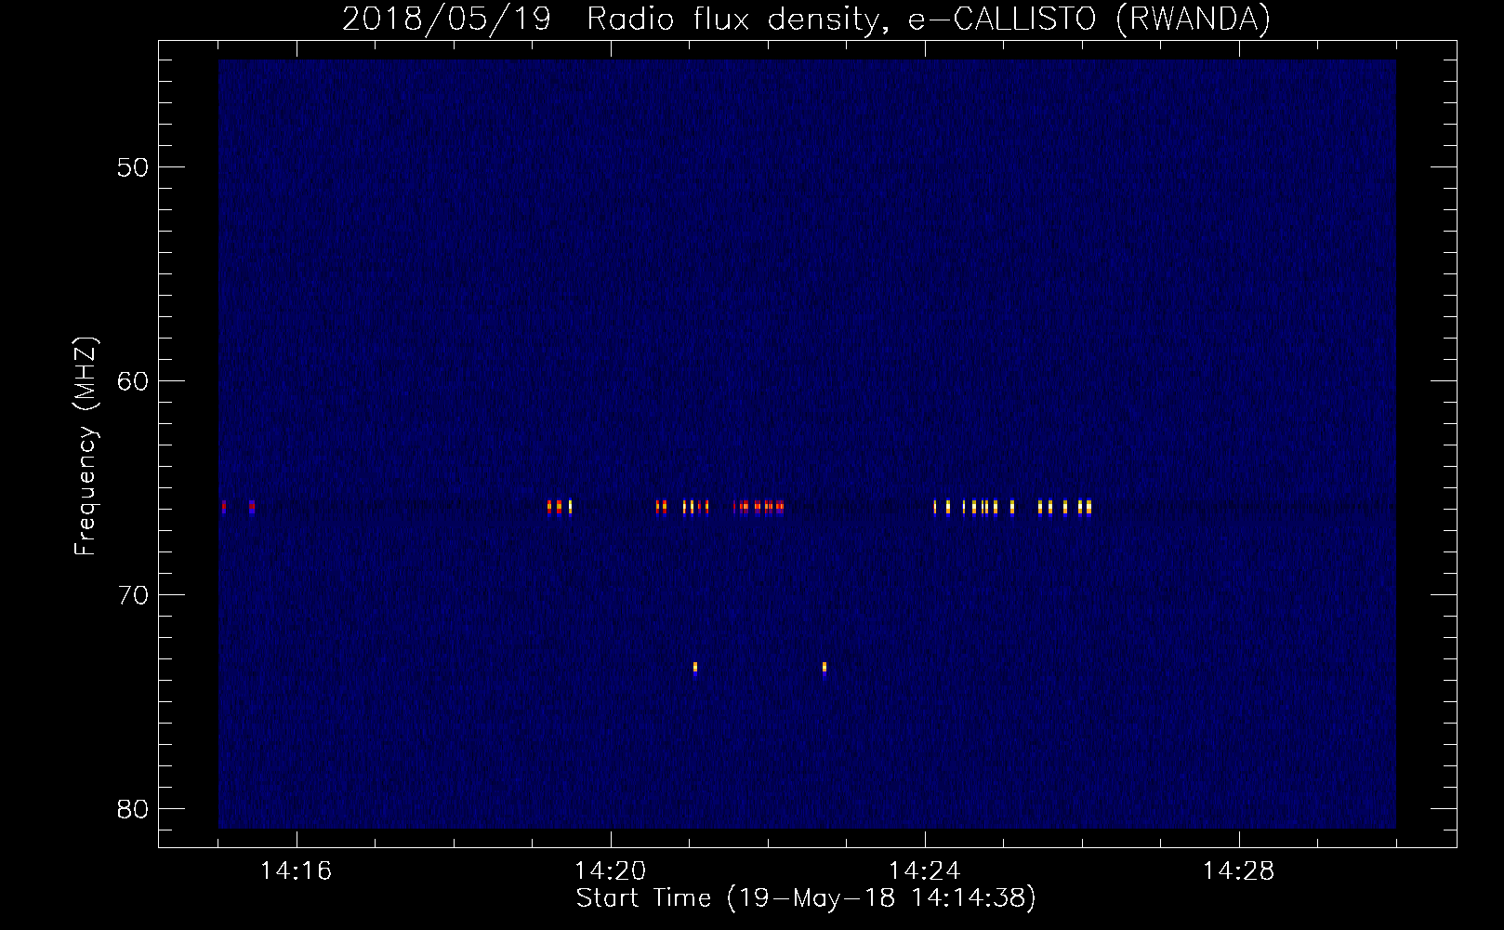Click the plot title 'Radio flux density, e-CALLISTO (RWANDA)'
The image size is (1504, 930).
coord(929,19)
